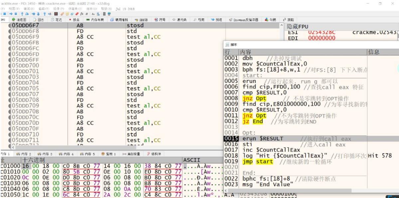Switch to the 日志 tab
This screenshot has width=399, height=198.
pos(38,20)
